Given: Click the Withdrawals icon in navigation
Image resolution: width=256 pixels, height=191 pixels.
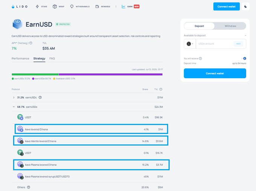Looking at the screenshot, I should [72, 6].
